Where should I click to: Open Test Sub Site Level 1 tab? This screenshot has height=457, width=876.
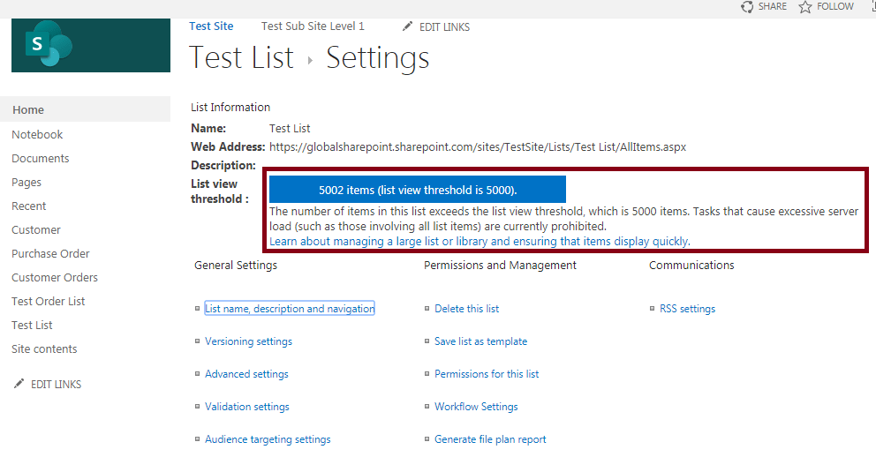tap(313, 26)
